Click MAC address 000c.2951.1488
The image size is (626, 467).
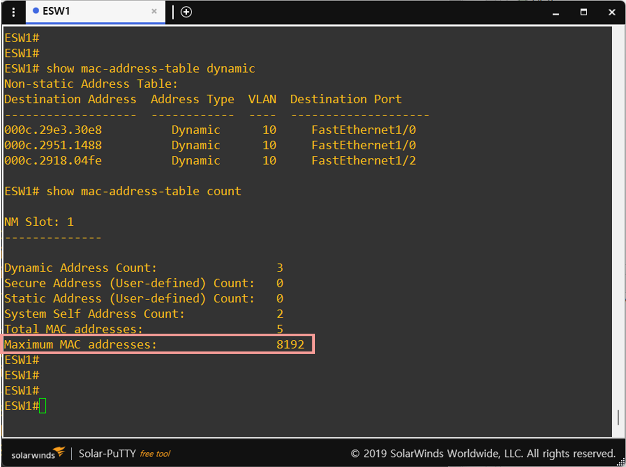pos(53,145)
